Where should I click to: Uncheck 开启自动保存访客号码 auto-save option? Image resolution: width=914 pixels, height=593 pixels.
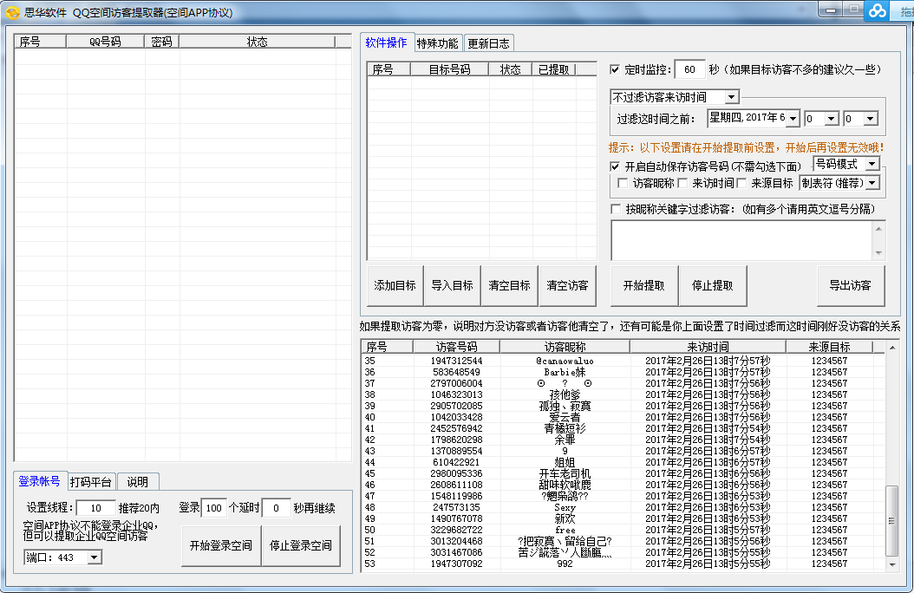click(615, 166)
